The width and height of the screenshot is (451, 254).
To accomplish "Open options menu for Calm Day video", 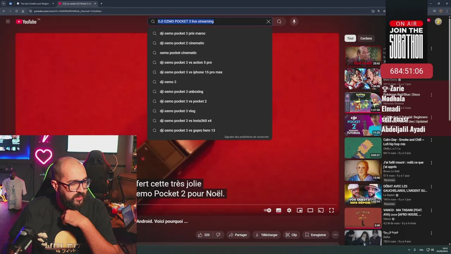I will (x=431, y=140).
